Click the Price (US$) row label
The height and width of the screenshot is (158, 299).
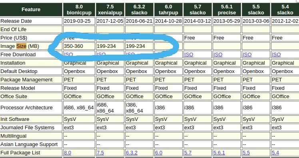click(x=14, y=38)
